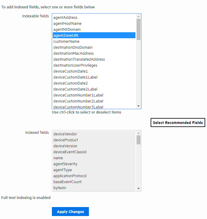Choose agentHostName from the list
Screen dimensions: 207x219
tap(67, 24)
